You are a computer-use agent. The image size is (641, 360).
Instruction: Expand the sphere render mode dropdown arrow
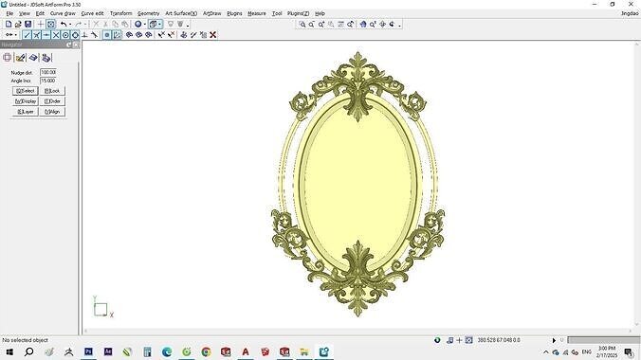[145, 24]
